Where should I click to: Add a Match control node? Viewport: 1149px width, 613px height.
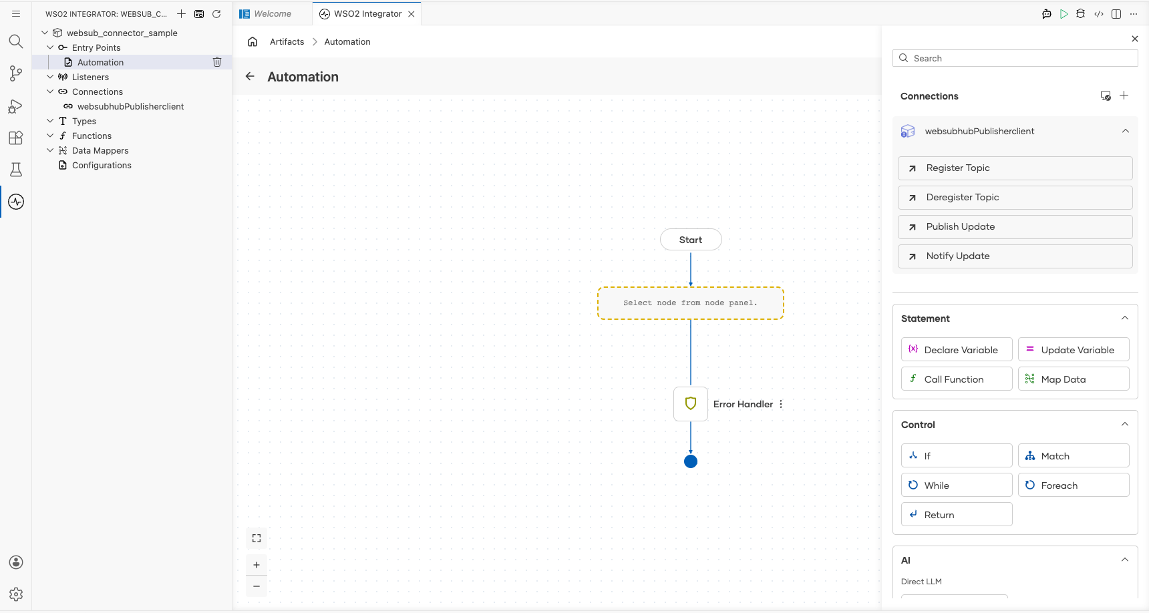coord(1074,455)
